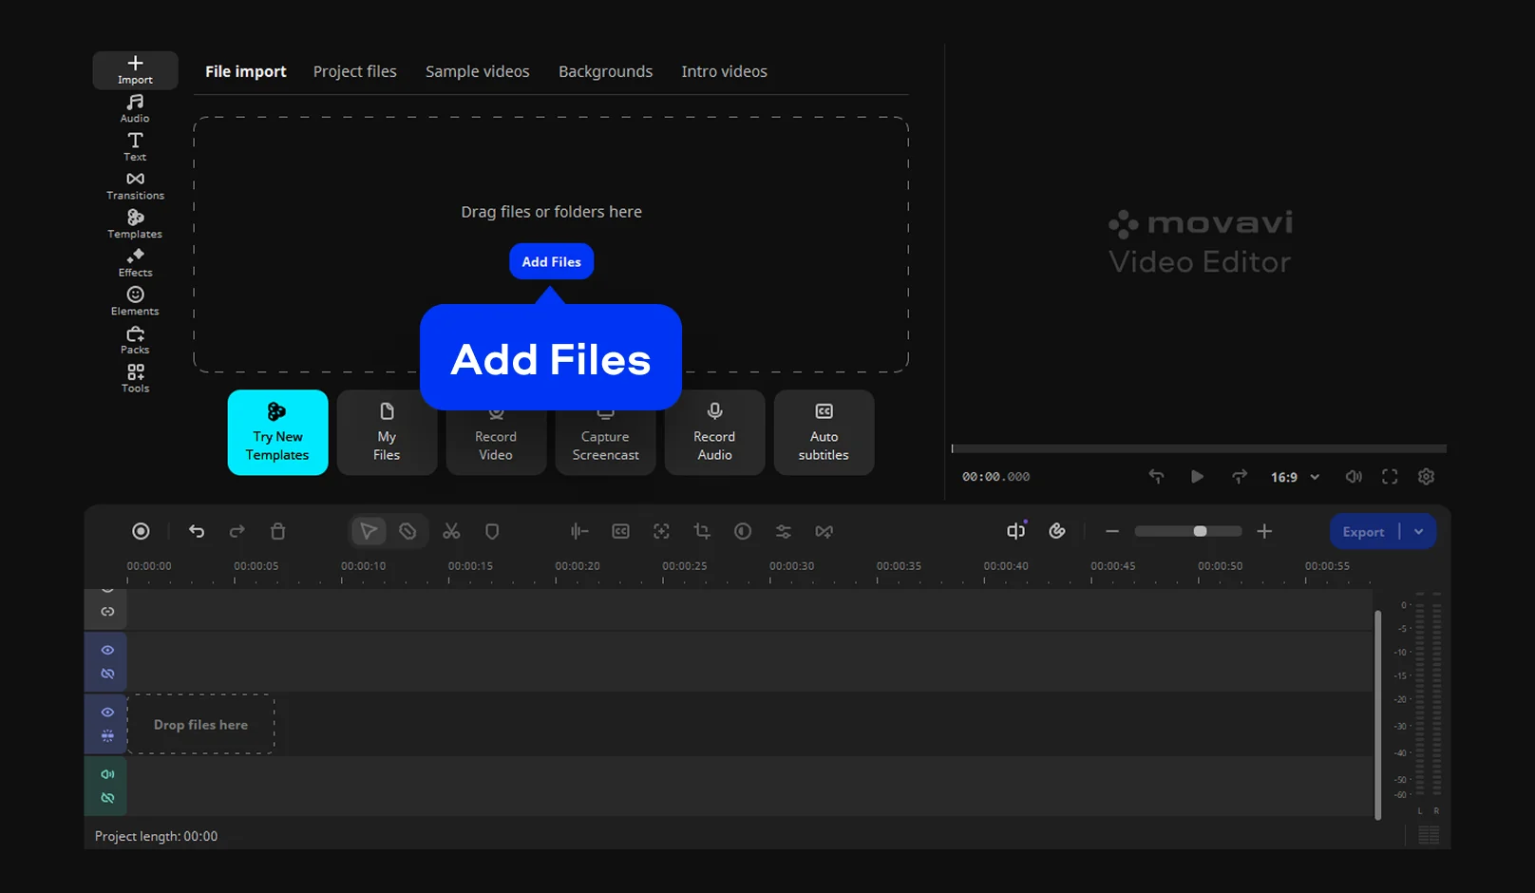The height and width of the screenshot is (893, 1535).
Task: Open the Backgrounds tab
Action: point(605,71)
